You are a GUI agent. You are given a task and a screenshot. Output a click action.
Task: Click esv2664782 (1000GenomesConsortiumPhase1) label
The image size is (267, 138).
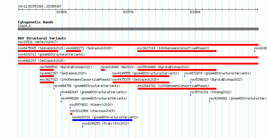click(x=173, y=86)
